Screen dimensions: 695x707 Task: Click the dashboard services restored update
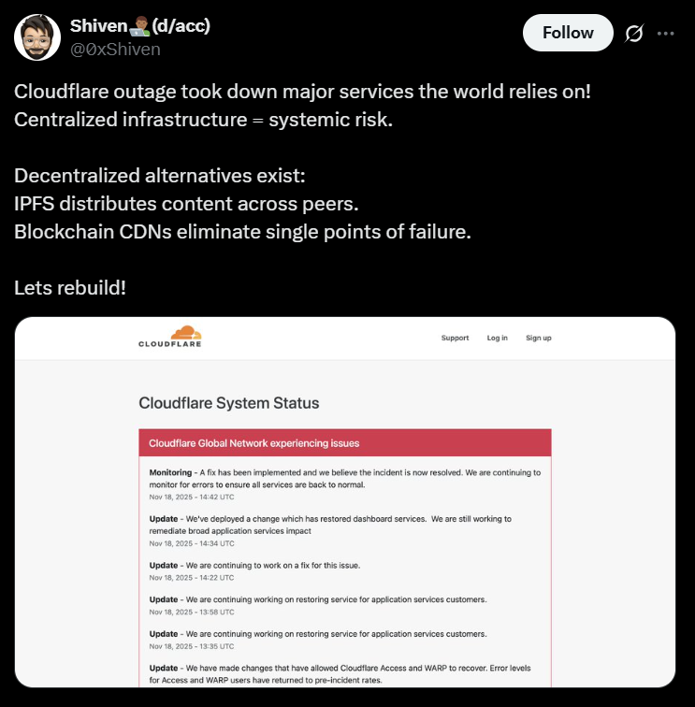point(342,524)
